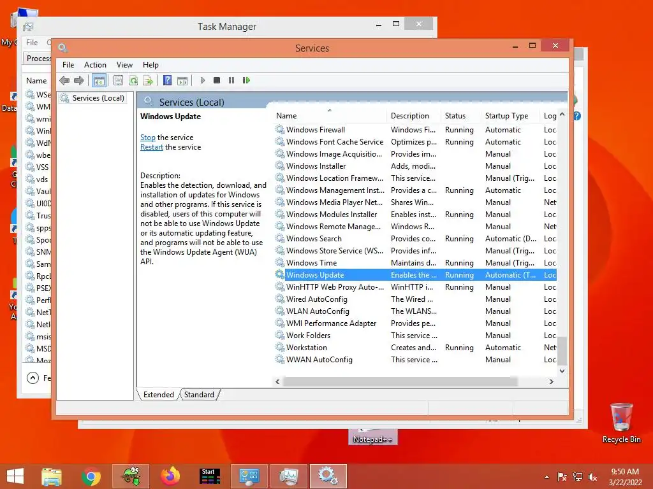
Task: Open the File menu in Task Manager
Action: pyautogui.click(x=32, y=43)
